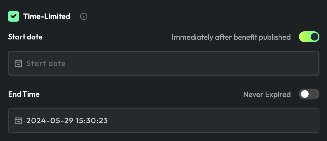327x141 pixels.
Task: Open the calendar icon in Start date field
Action: tap(18, 63)
